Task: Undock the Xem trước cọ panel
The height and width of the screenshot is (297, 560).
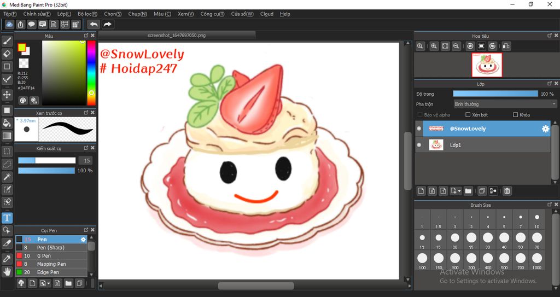Action: (x=86, y=113)
